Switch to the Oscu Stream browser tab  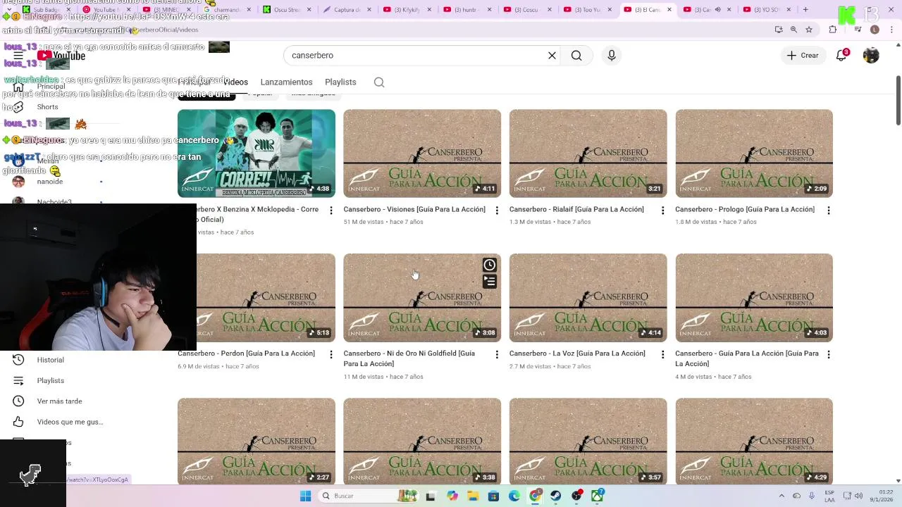[288, 10]
